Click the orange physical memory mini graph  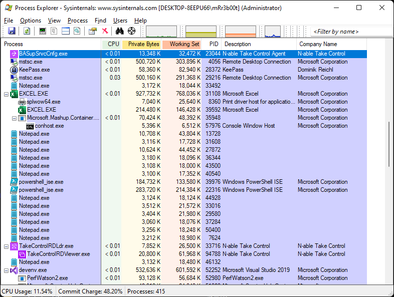(x=241, y=32)
